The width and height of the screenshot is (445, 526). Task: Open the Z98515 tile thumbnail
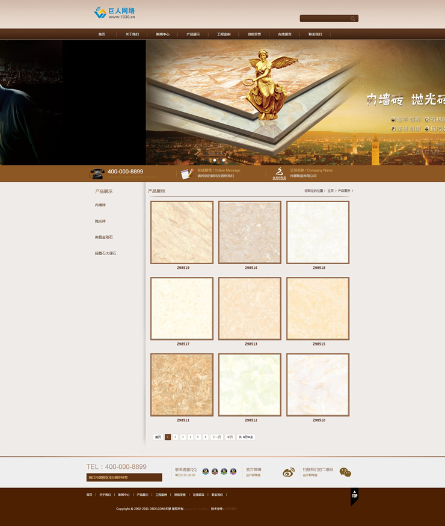point(318,309)
